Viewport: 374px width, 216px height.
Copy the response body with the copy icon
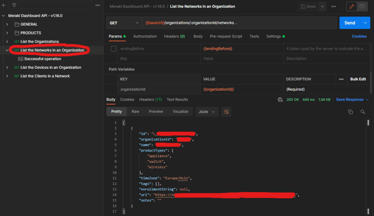click(350, 112)
